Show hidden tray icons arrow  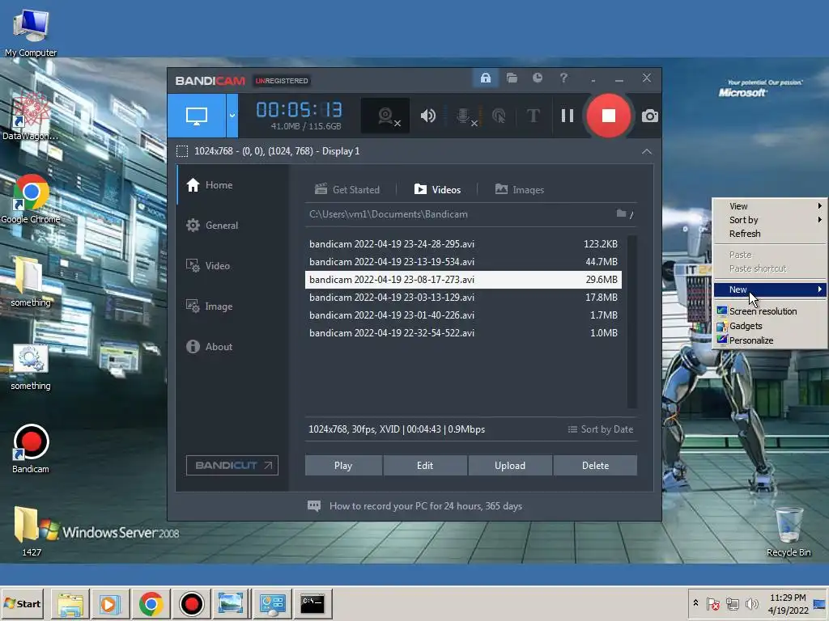[x=695, y=603]
